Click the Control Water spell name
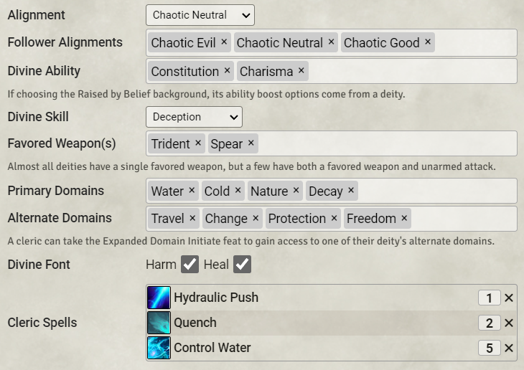Screen dimensions: 524x370 coord(212,348)
